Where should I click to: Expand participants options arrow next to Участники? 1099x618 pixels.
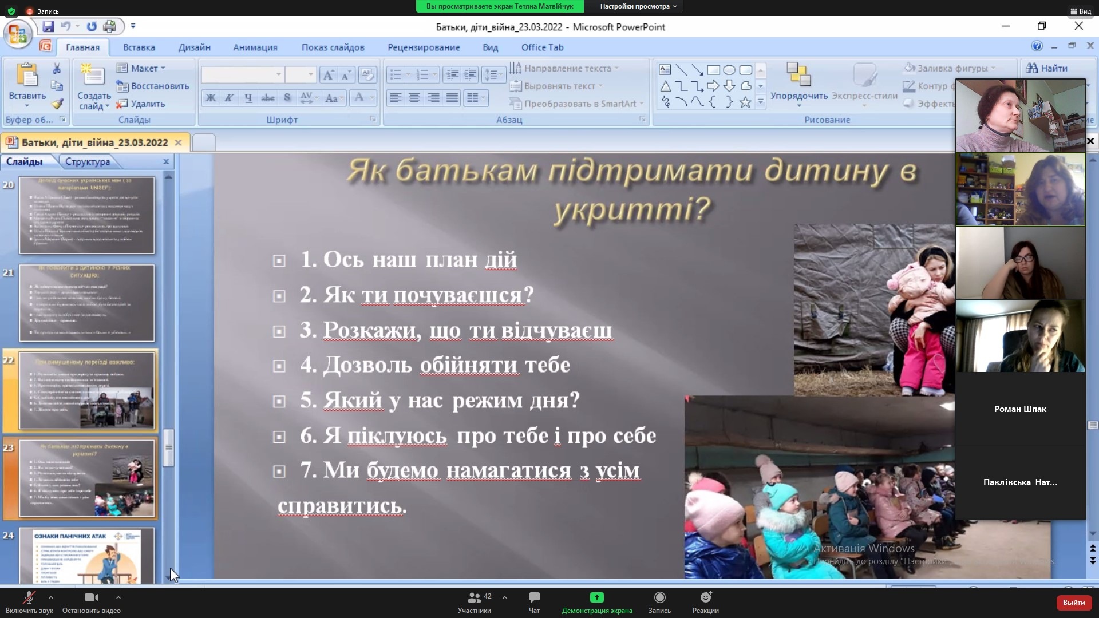point(505,597)
